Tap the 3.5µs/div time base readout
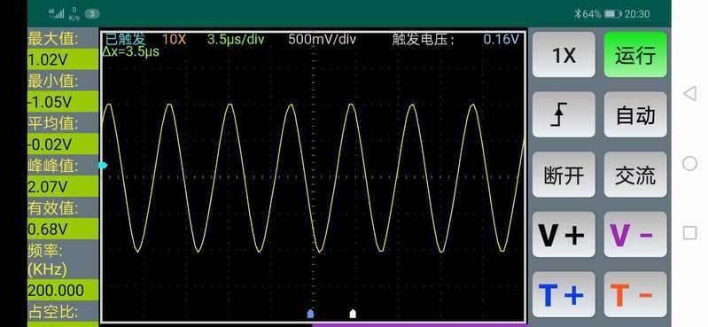This screenshot has width=708, height=327. click(x=236, y=39)
